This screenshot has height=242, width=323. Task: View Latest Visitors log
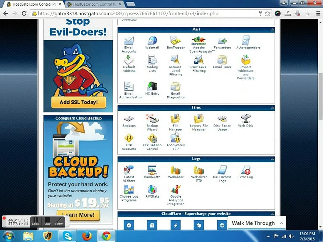click(129, 174)
